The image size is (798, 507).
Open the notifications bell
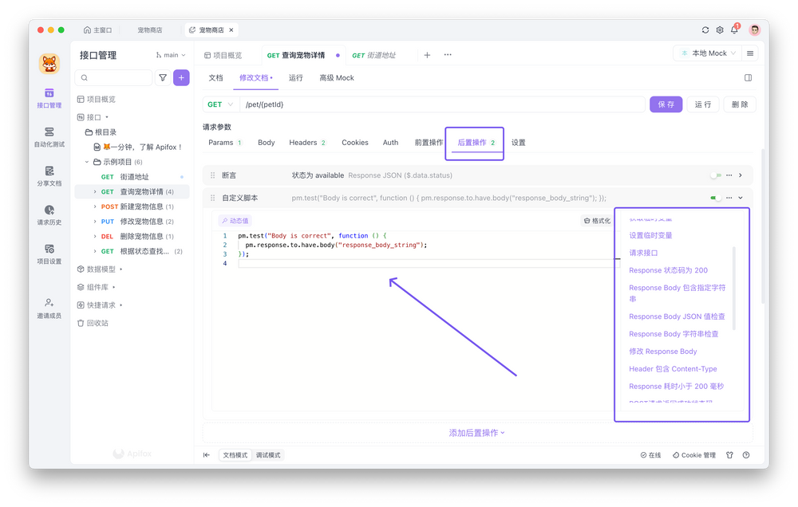pyautogui.click(x=734, y=30)
